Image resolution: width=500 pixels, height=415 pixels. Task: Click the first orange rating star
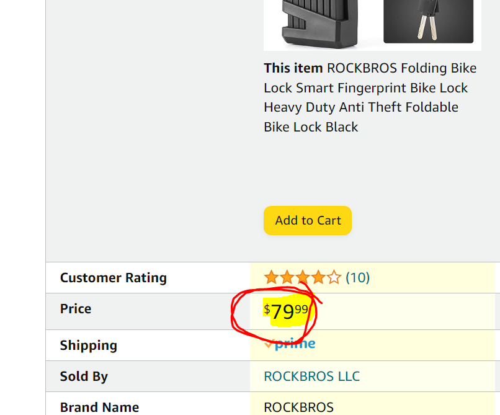[x=271, y=277]
